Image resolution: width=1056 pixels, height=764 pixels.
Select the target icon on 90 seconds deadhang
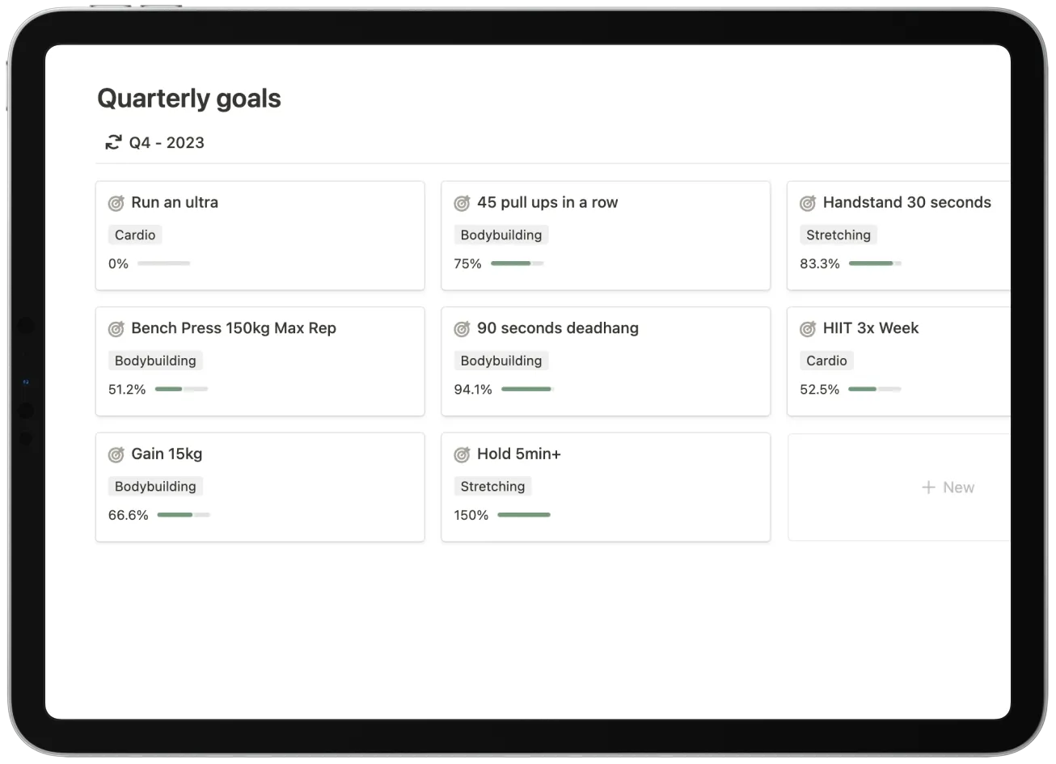(x=462, y=328)
